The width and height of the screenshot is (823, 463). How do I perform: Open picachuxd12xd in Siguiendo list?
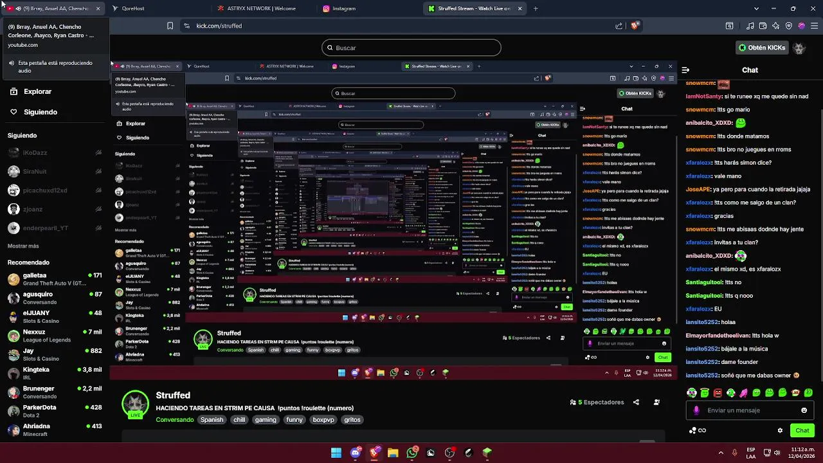click(x=55, y=190)
